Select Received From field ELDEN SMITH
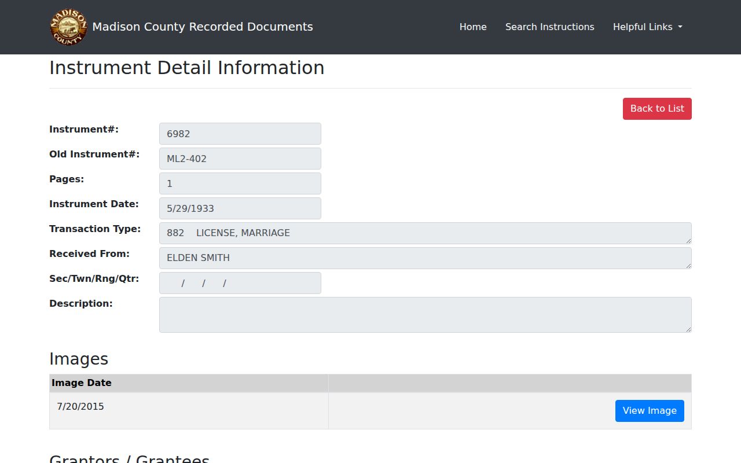The image size is (741, 463). (x=425, y=258)
